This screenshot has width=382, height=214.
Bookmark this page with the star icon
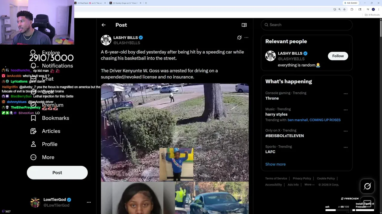[344, 10]
